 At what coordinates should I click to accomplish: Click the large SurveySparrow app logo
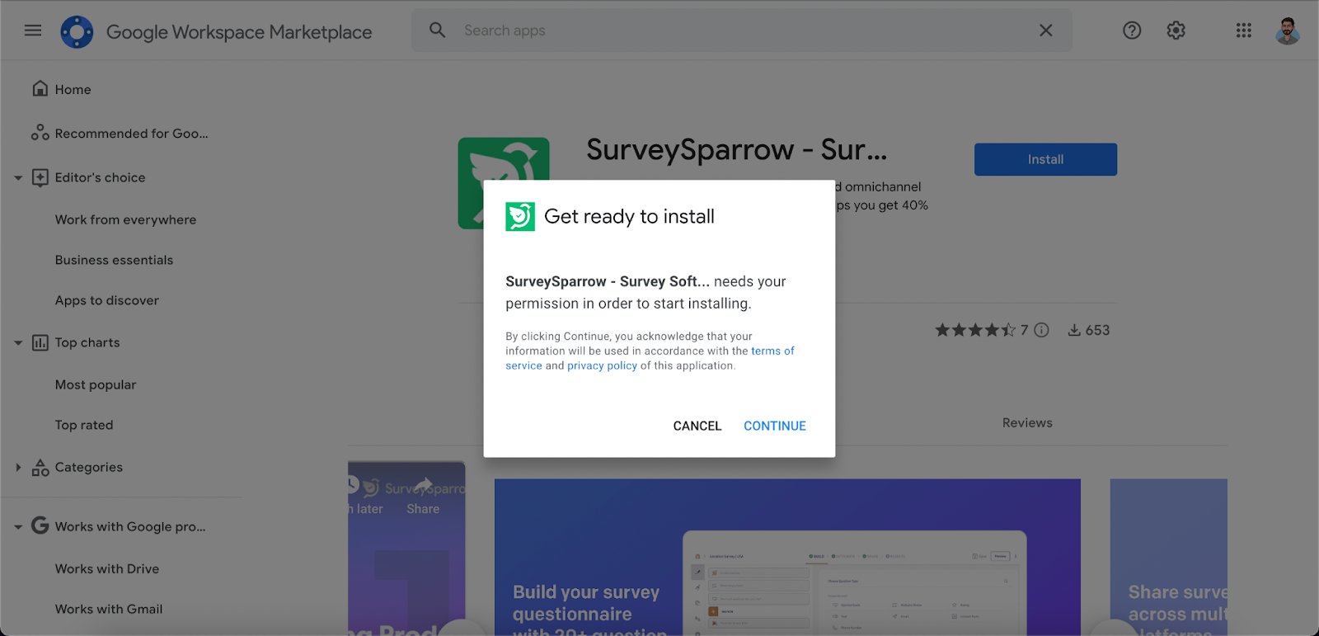[504, 183]
